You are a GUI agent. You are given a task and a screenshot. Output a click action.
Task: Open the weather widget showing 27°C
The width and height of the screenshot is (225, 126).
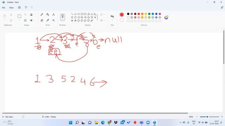8,122
